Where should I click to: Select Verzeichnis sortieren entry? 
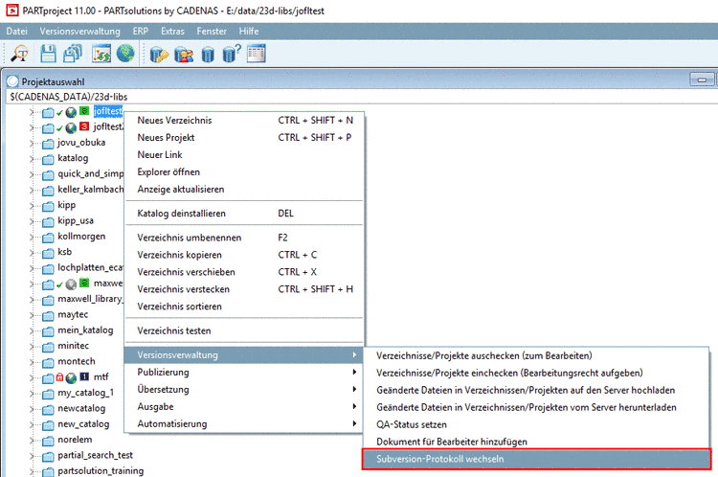tap(244, 307)
